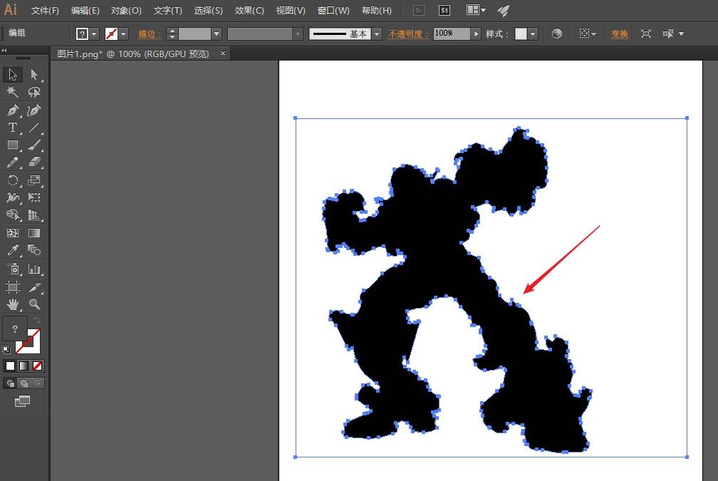This screenshot has width=718, height=481.
Task: Select the Zoom tool
Action: (x=34, y=304)
